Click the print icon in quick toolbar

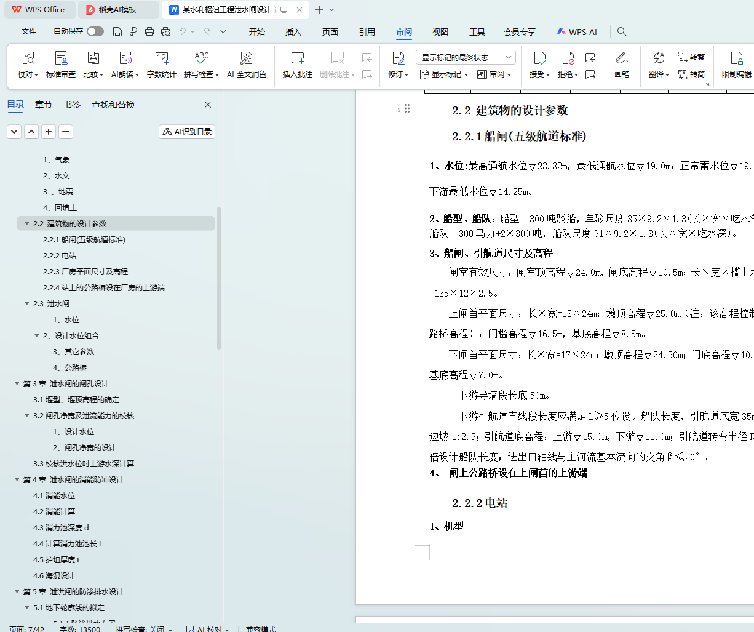pyautogui.click(x=149, y=31)
